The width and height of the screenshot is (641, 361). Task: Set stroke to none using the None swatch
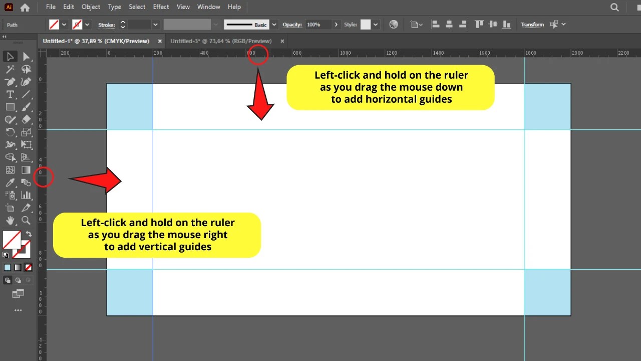[x=28, y=267]
